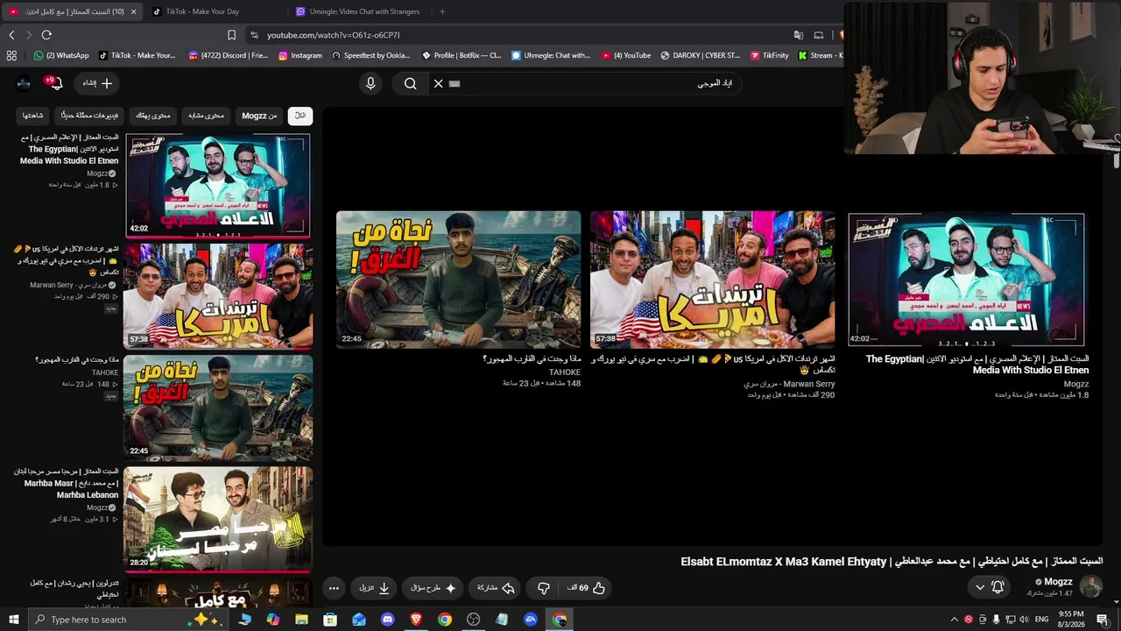Open the TikFinity bookmark

(x=769, y=55)
